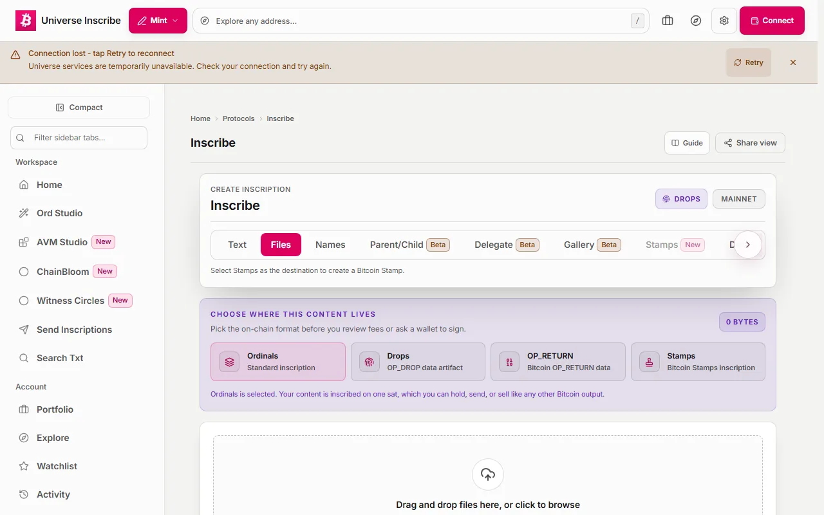Click the 0 BYTES size badge

[742, 322]
